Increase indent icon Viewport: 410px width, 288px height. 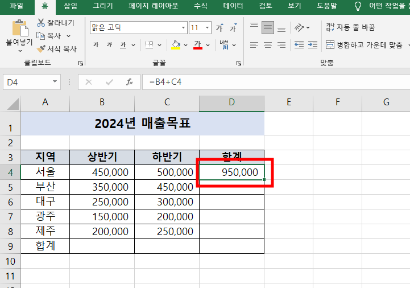coord(313,45)
